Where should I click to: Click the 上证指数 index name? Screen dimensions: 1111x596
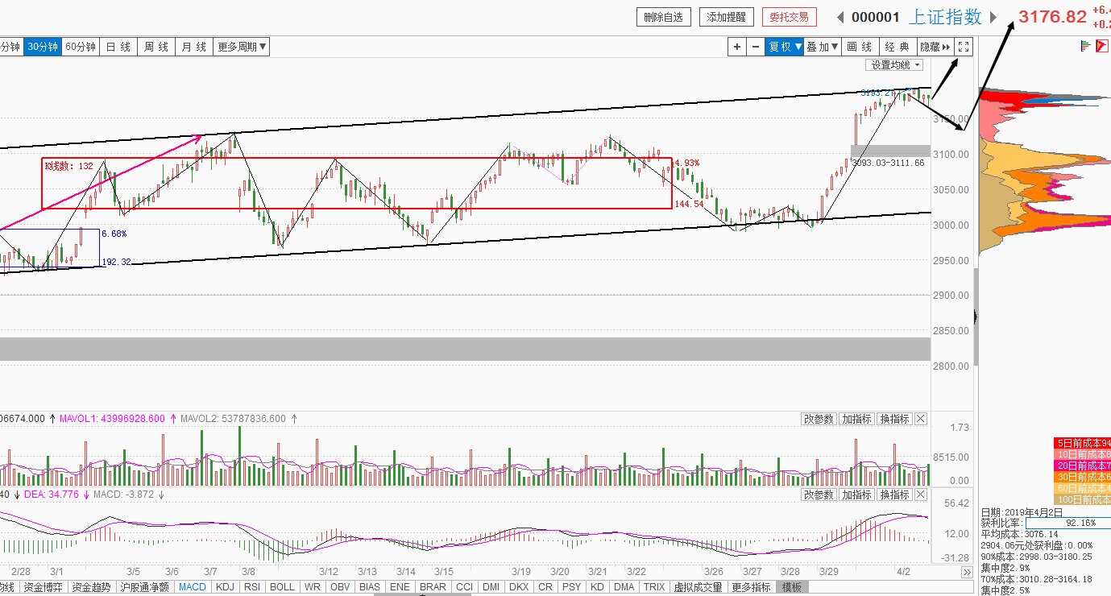(x=946, y=17)
